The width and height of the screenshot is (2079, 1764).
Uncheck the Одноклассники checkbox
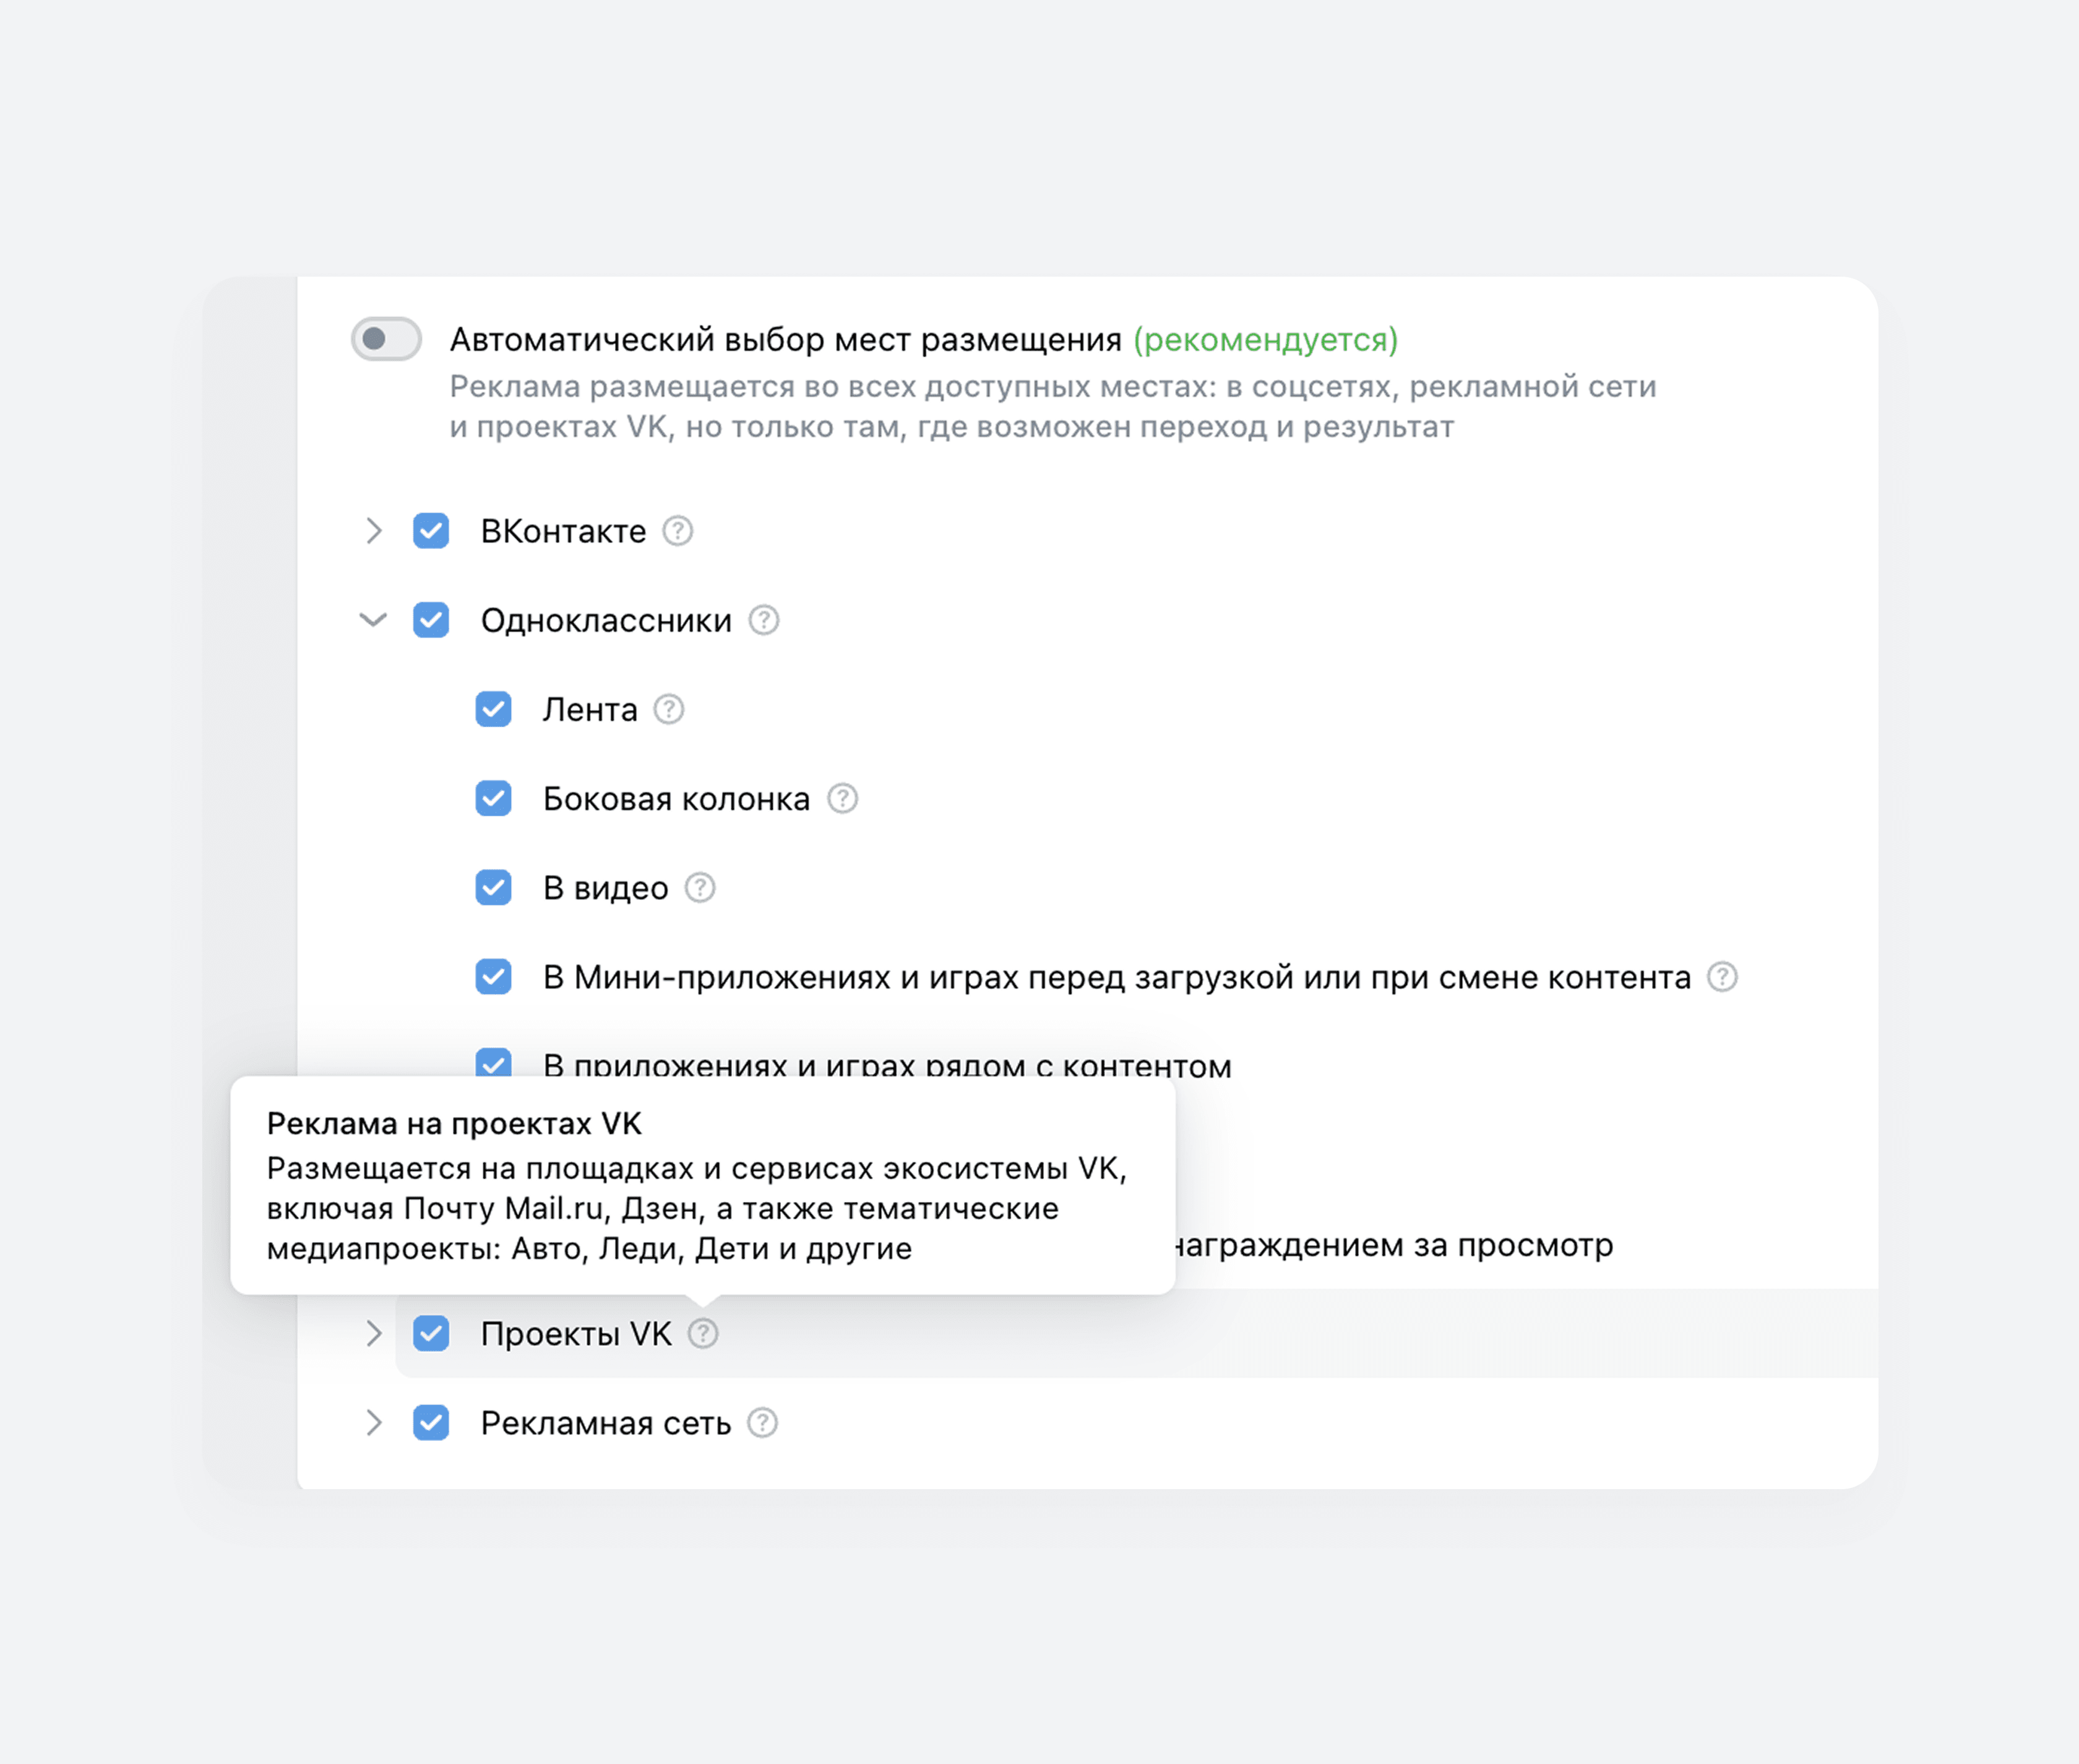click(x=431, y=620)
